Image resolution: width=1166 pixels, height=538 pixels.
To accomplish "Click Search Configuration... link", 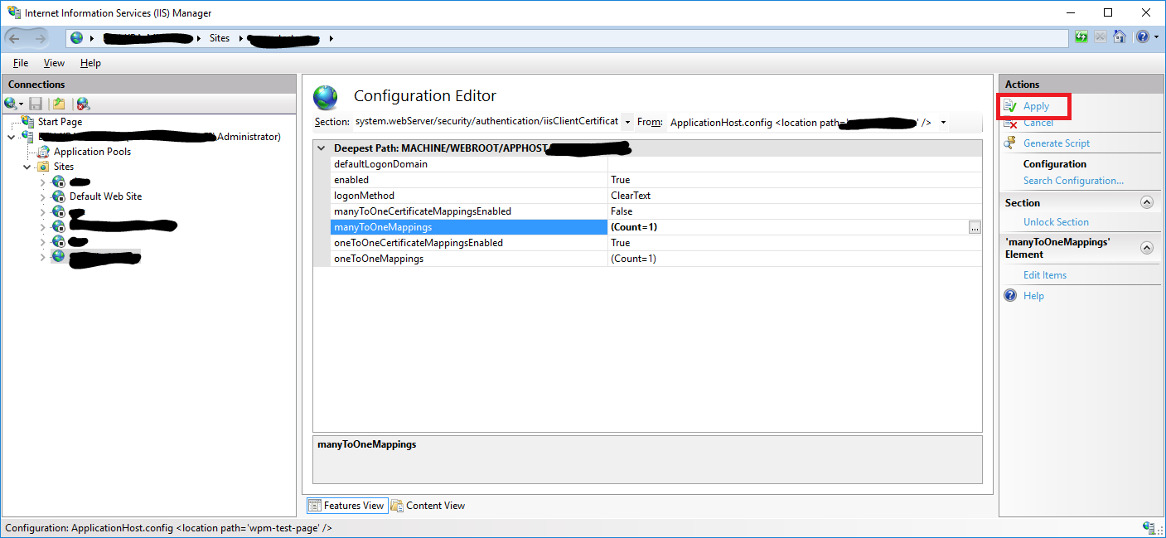I will 1073,181.
